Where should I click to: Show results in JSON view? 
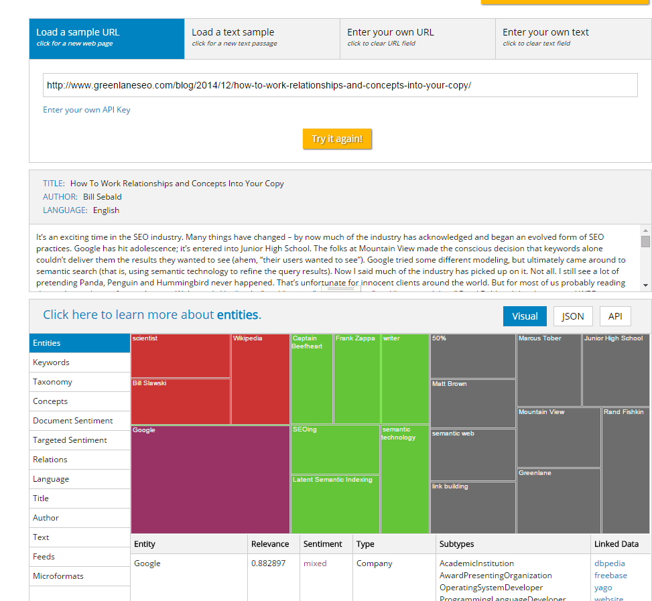pyautogui.click(x=572, y=316)
